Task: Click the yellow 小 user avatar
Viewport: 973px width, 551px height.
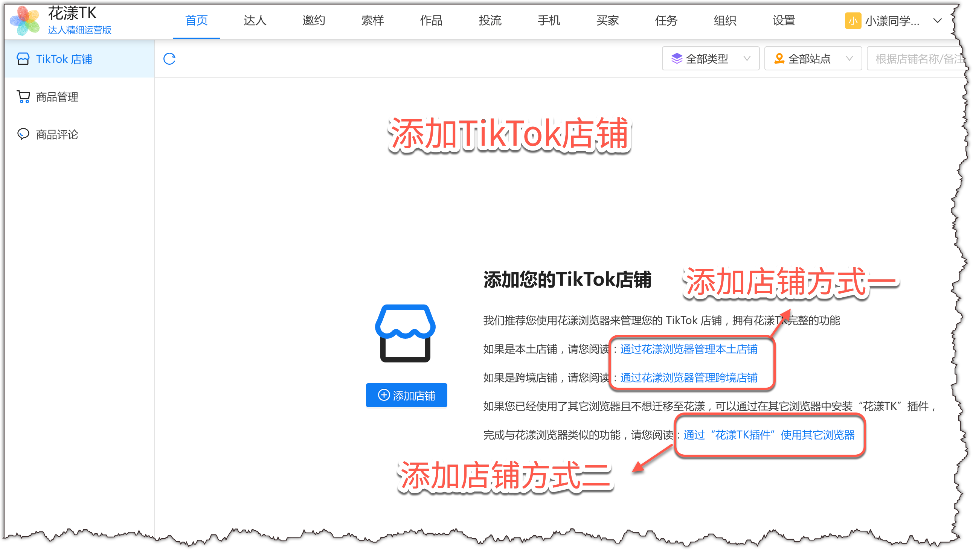Action: click(853, 21)
